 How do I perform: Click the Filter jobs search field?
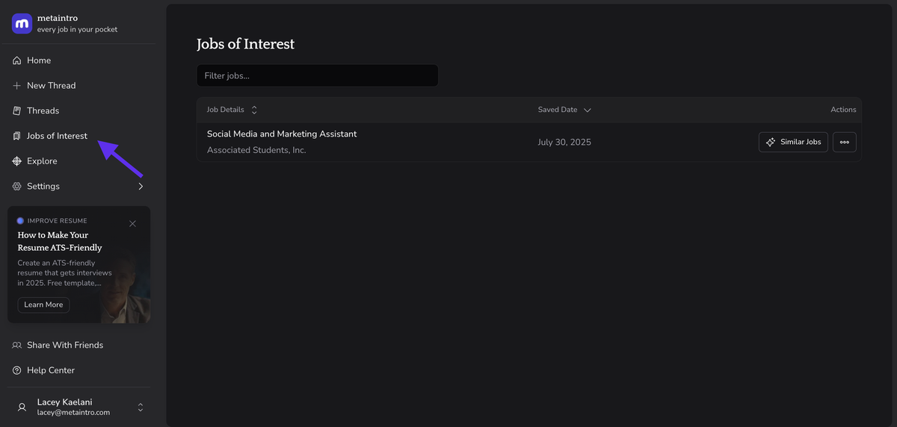[317, 75]
